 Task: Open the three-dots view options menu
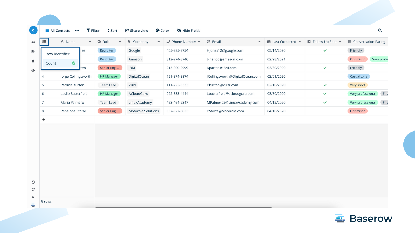(77, 31)
